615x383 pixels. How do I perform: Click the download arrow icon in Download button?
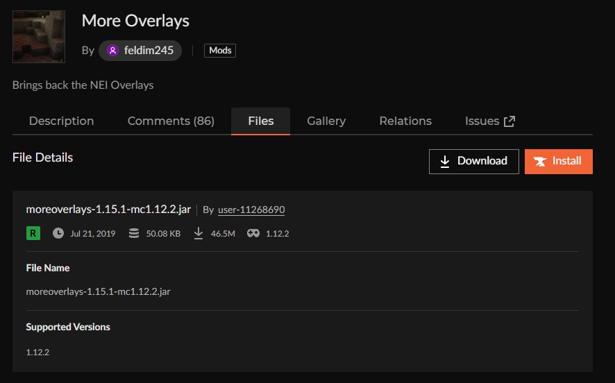pyautogui.click(x=444, y=162)
